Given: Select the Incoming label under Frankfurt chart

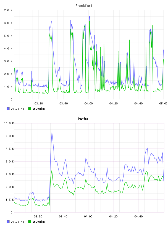Looking at the screenshot, I should (39, 109).
